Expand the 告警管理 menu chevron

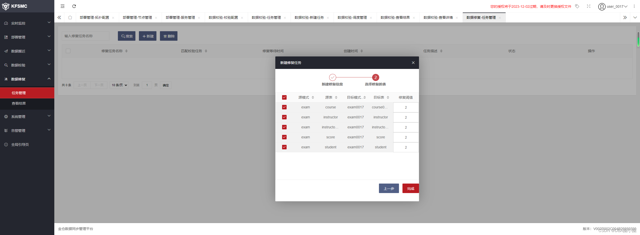coord(49,130)
